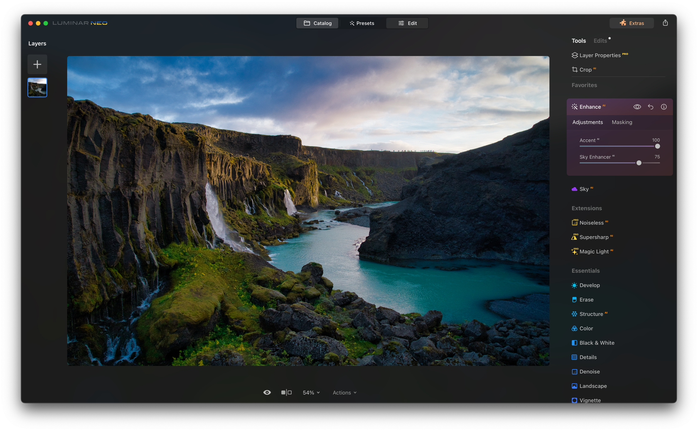Image resolution: width=698 pixels, height=431 pixels.
Task: Toggle Enhance tool visibility eye
Action: pyautogui.click(x=637, y=107)
